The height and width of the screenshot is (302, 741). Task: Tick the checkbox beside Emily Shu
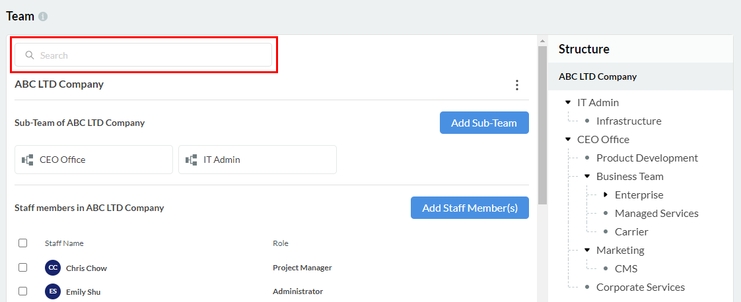coord(23,291)
